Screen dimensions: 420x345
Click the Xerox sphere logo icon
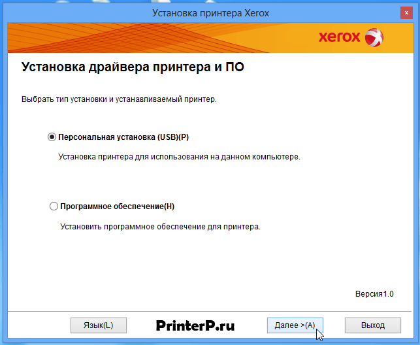point(374,37)
